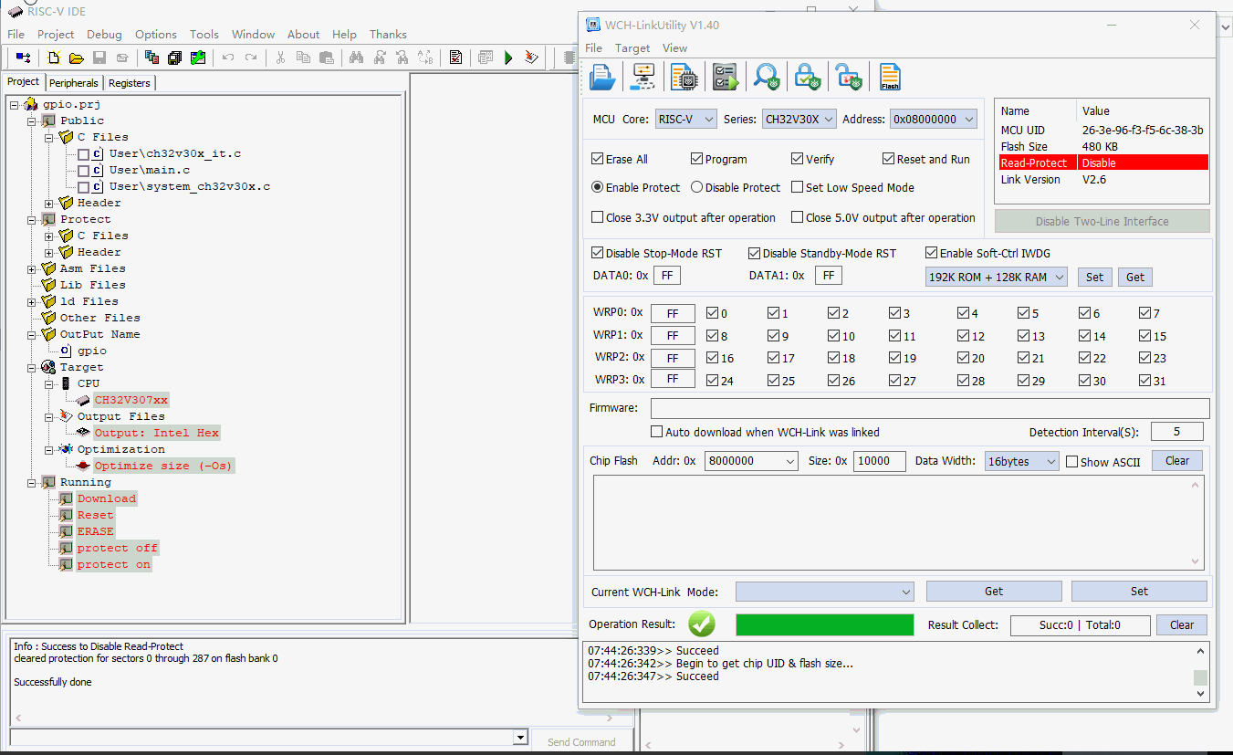1233x755 pixels.
Task: Check Auto download when WCH-Link was linked
Action: point(656,432)
